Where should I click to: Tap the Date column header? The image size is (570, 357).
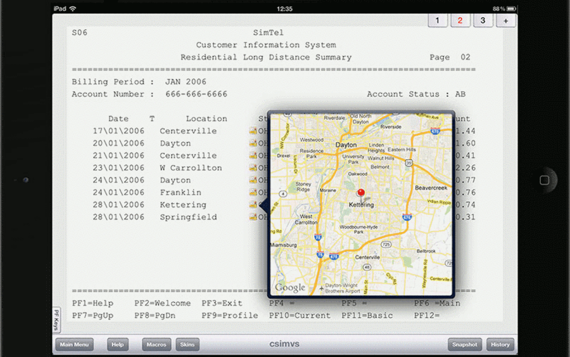coord(118,119)
